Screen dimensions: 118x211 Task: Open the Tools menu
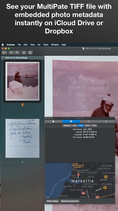pos(46,45)
